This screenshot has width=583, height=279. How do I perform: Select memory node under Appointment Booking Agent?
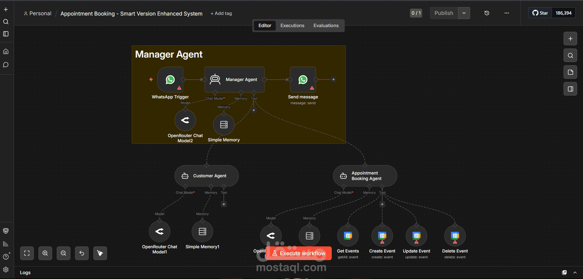click(309, 236)
